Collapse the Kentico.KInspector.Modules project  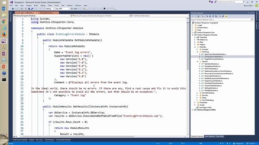192,35
